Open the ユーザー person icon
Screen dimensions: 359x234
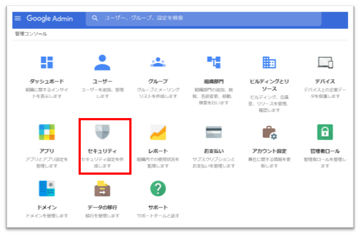click(102, 63)
